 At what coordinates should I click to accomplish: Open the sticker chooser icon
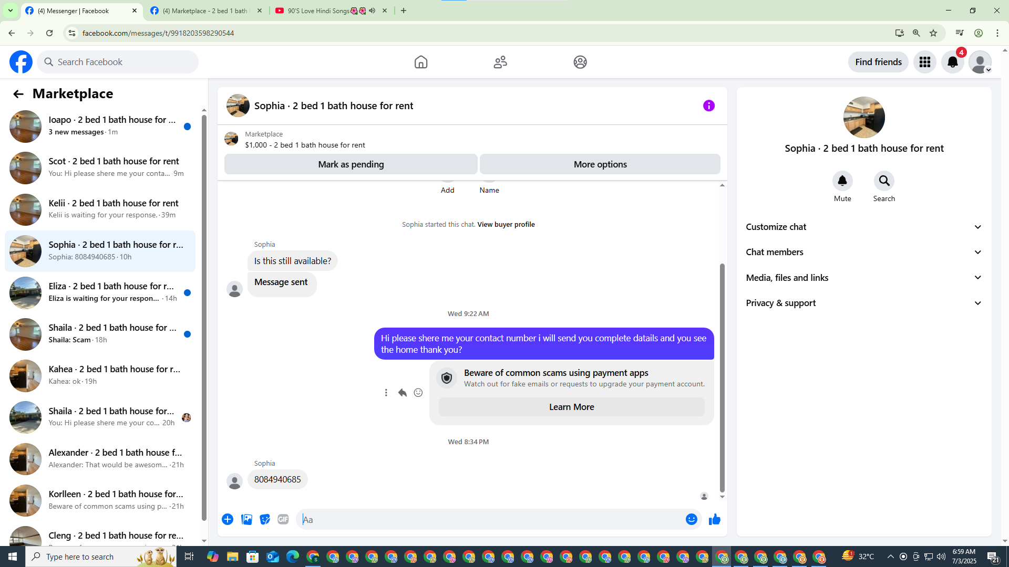coord(265,520)
